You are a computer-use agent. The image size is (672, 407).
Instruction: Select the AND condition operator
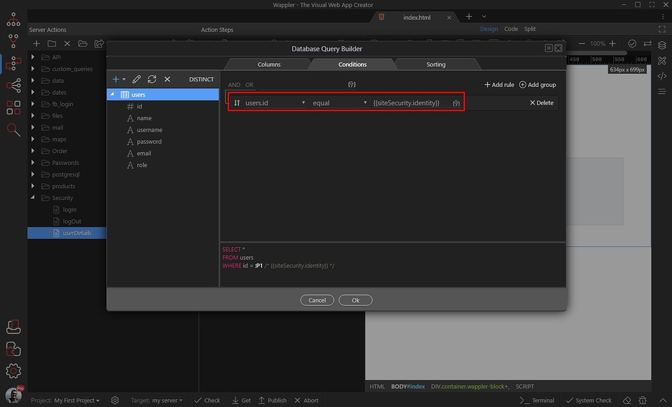tap(234, 85)
